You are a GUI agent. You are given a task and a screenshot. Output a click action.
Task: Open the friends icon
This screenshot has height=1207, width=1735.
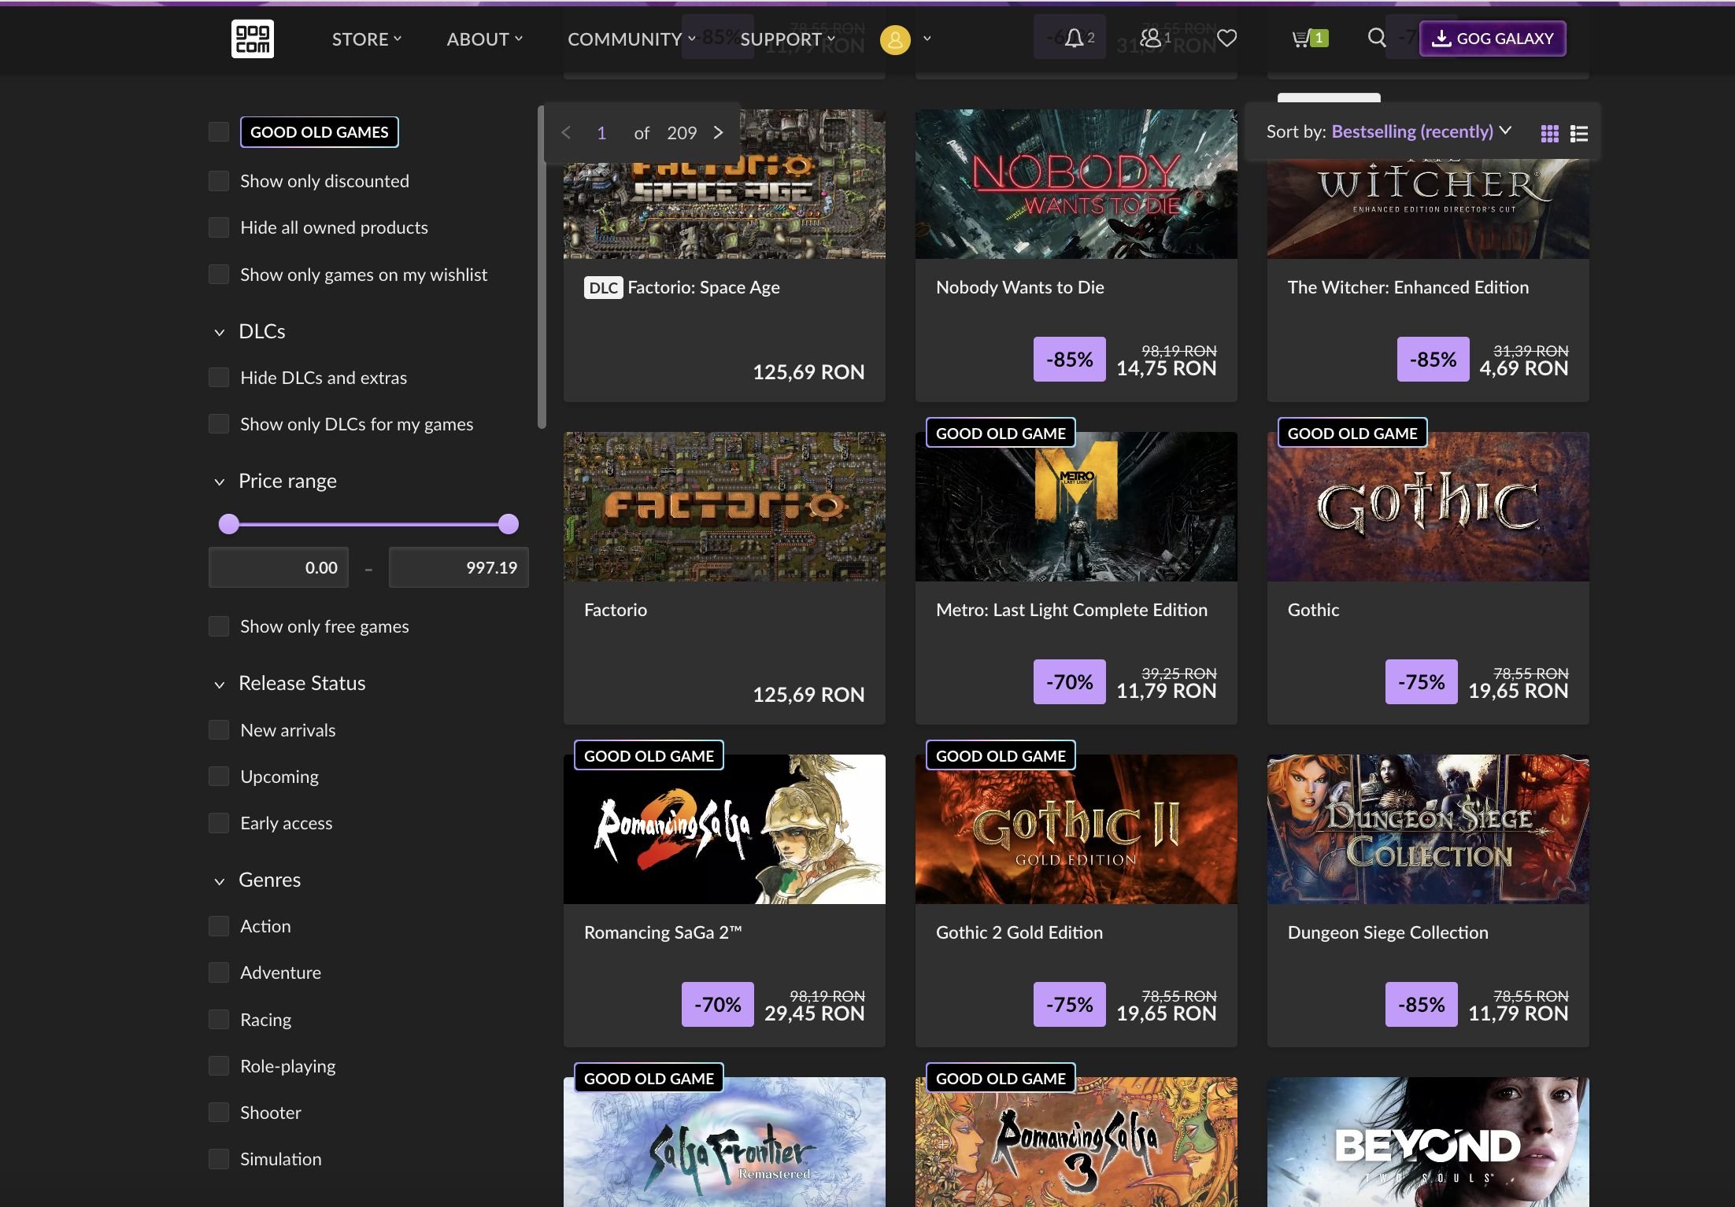(x=1151, y=38)
